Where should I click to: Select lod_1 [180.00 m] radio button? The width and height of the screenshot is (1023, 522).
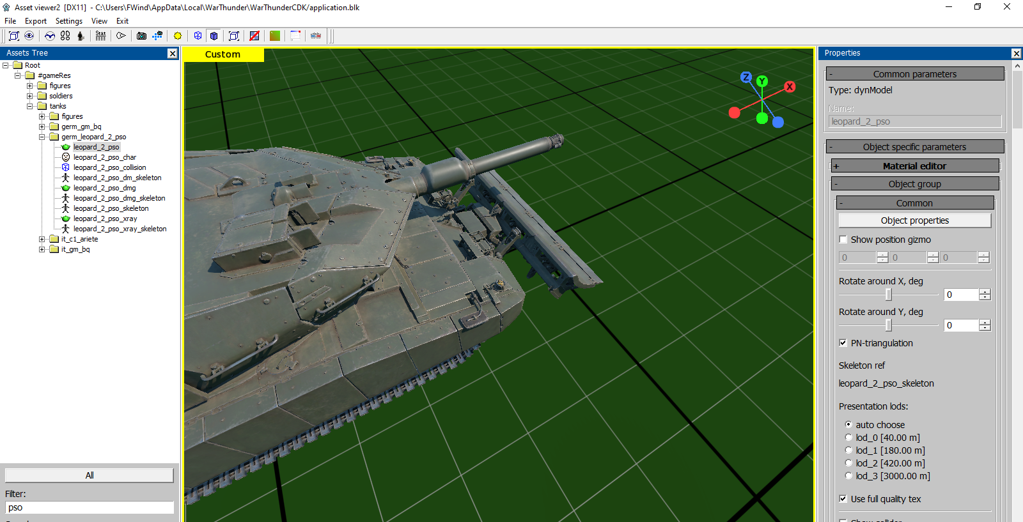pos(848,450)
